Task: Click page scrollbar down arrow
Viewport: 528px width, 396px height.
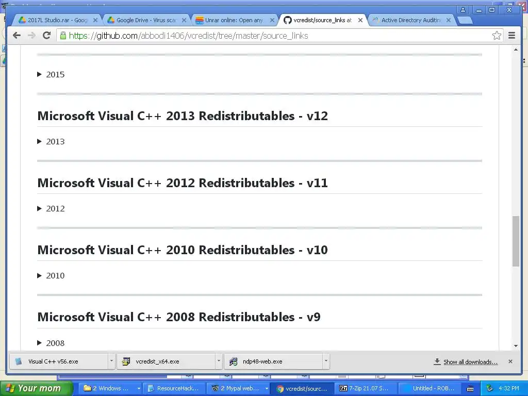Action: point(516,345)
